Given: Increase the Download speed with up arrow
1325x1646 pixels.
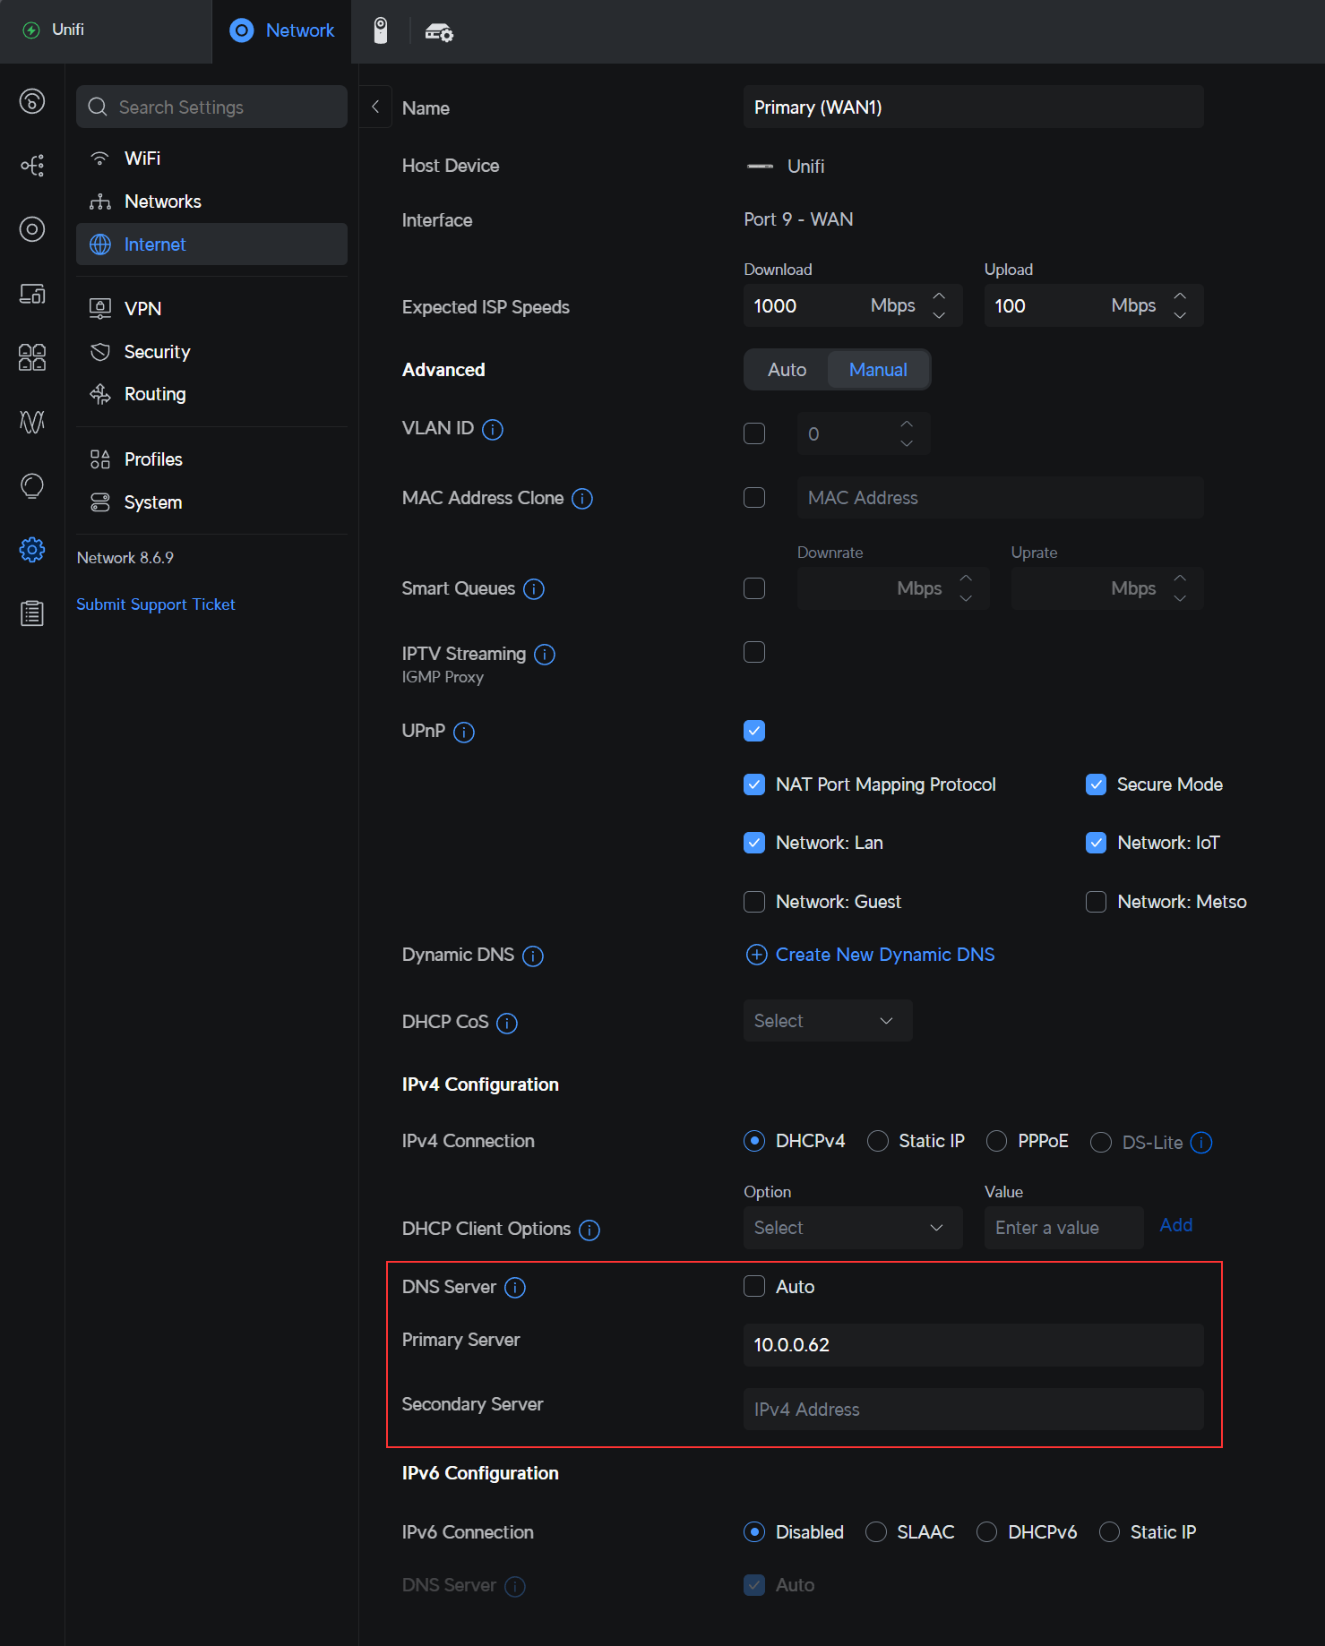Looking at the screenshot, I should (939, 296).
